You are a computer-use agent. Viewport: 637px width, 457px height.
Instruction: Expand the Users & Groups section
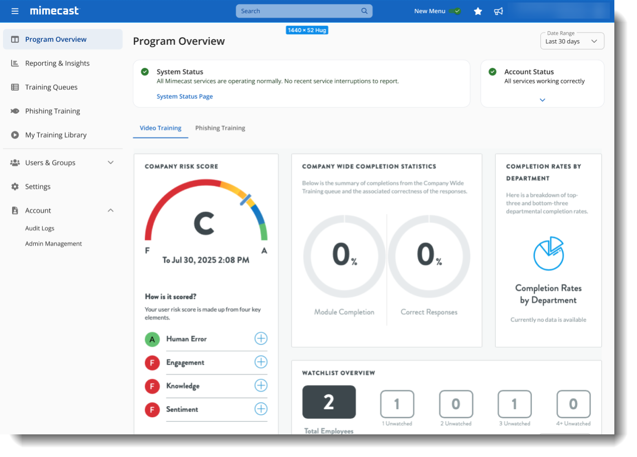click(x=111, y=163)
